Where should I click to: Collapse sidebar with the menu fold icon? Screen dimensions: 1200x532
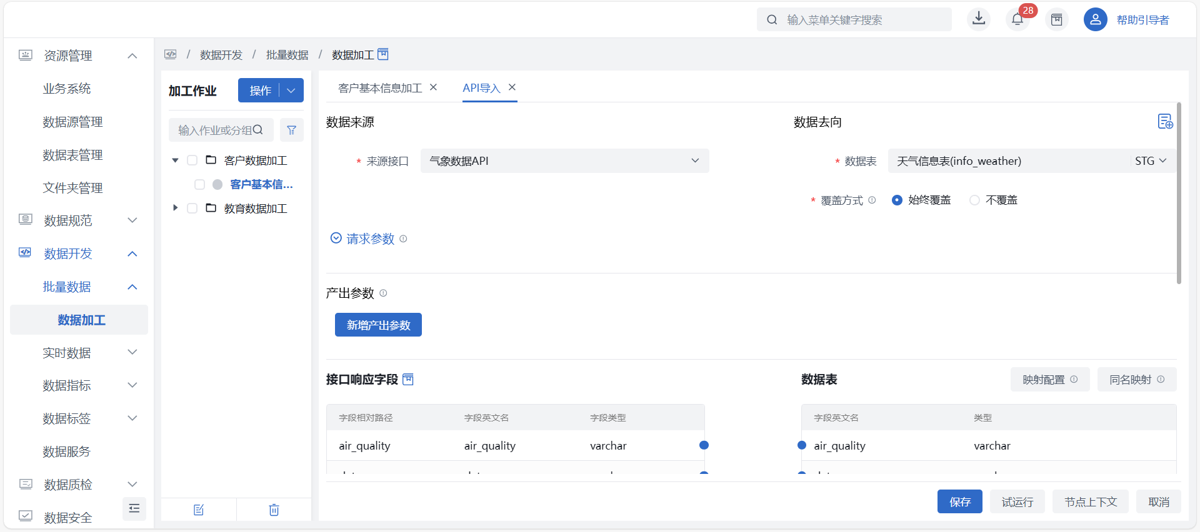pos(134,509)
